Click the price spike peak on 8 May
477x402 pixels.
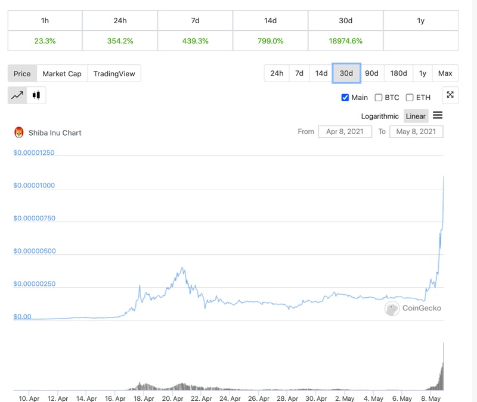point(444,177)
